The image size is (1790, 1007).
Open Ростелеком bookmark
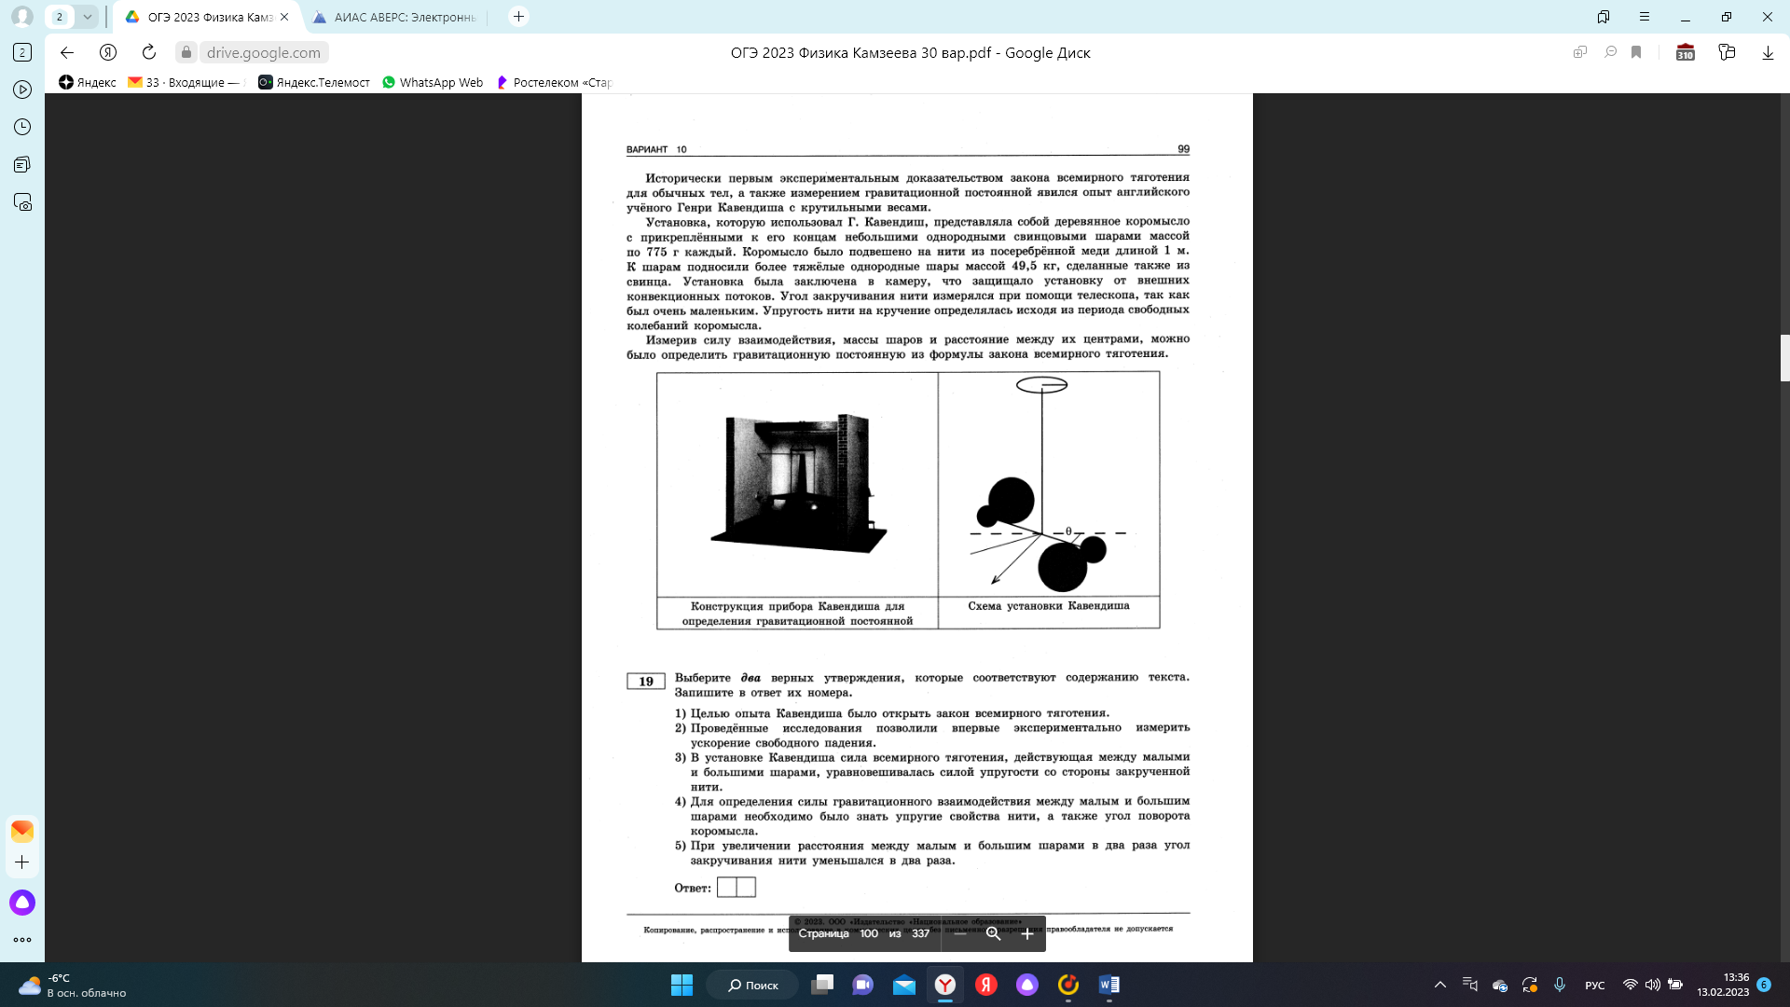pos(554,82)
